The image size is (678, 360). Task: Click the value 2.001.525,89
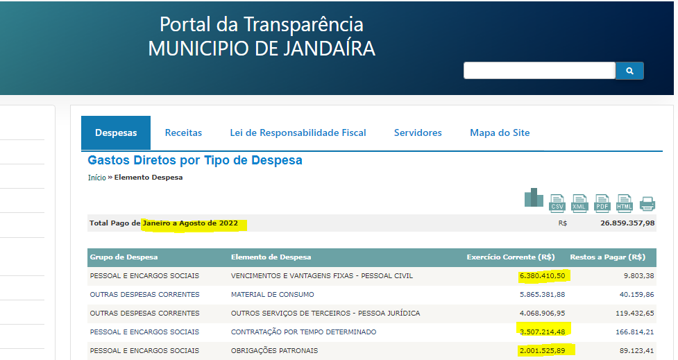coord(542,350)
